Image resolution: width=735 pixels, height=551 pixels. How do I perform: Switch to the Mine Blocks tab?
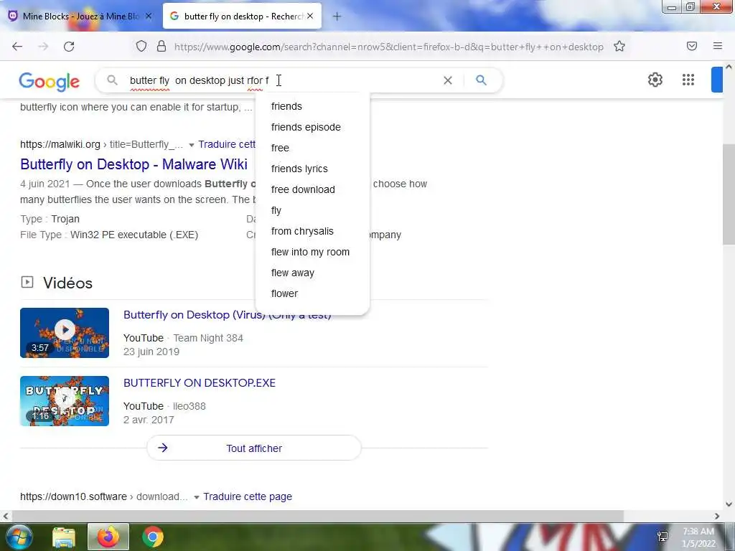click(x=80, y=17)
